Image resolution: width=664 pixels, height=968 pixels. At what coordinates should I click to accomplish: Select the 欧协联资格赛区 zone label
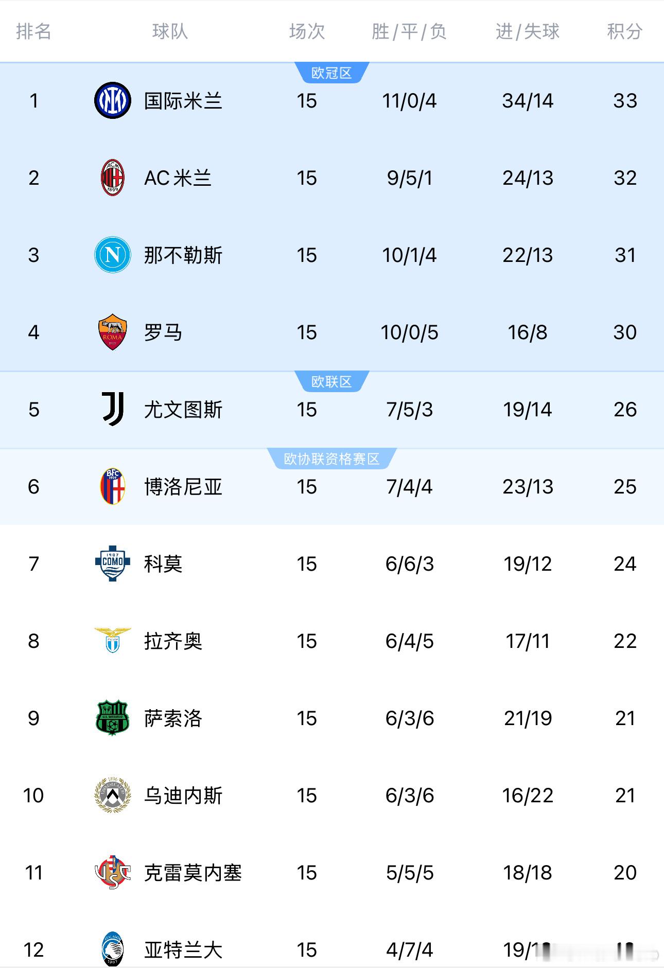click(331, 459)
